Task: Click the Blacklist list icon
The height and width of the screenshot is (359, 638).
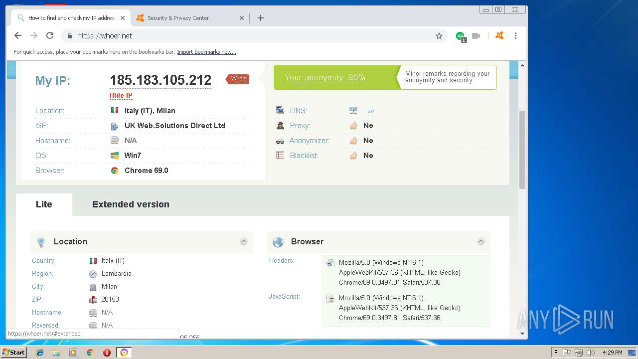Action: pyautogui.click(x=280, y=156)
